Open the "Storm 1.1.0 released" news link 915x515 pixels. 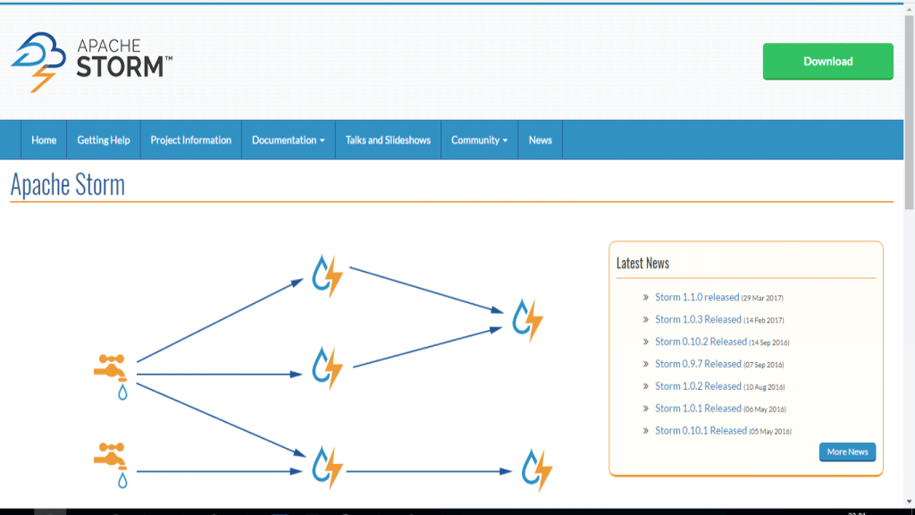(x=697, y=297)
